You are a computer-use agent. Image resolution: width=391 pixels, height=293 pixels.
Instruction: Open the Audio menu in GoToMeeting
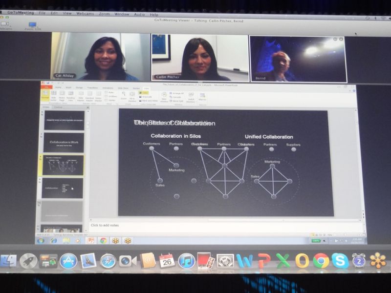click(139, 15)
